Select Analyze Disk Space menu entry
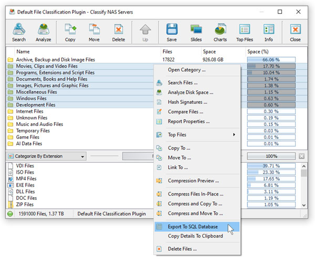 click(191, 92)
